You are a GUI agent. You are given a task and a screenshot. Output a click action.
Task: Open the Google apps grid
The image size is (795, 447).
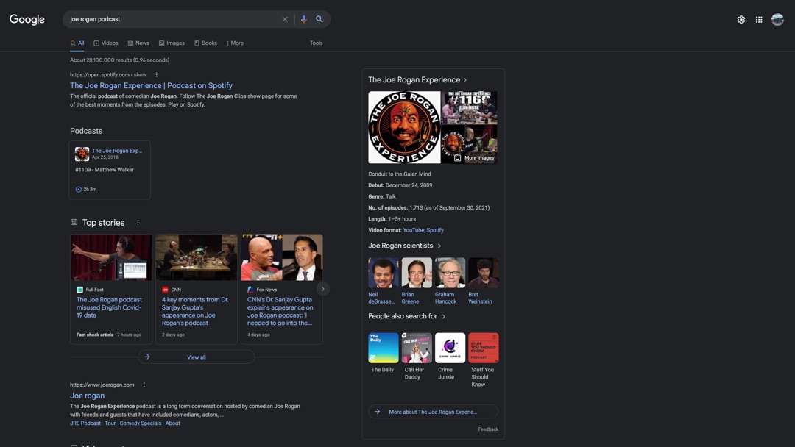[759, 20]
